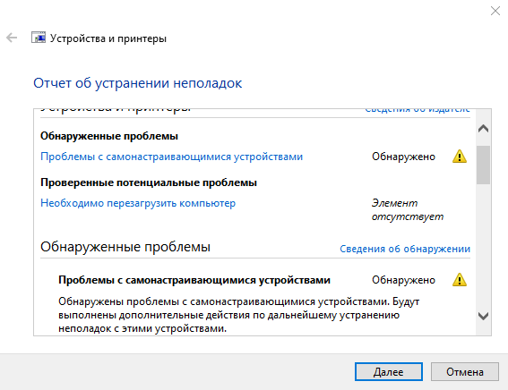Close the troubleshooter window with the X
This screenshot has height=390, width=508.
coord(495,11)
